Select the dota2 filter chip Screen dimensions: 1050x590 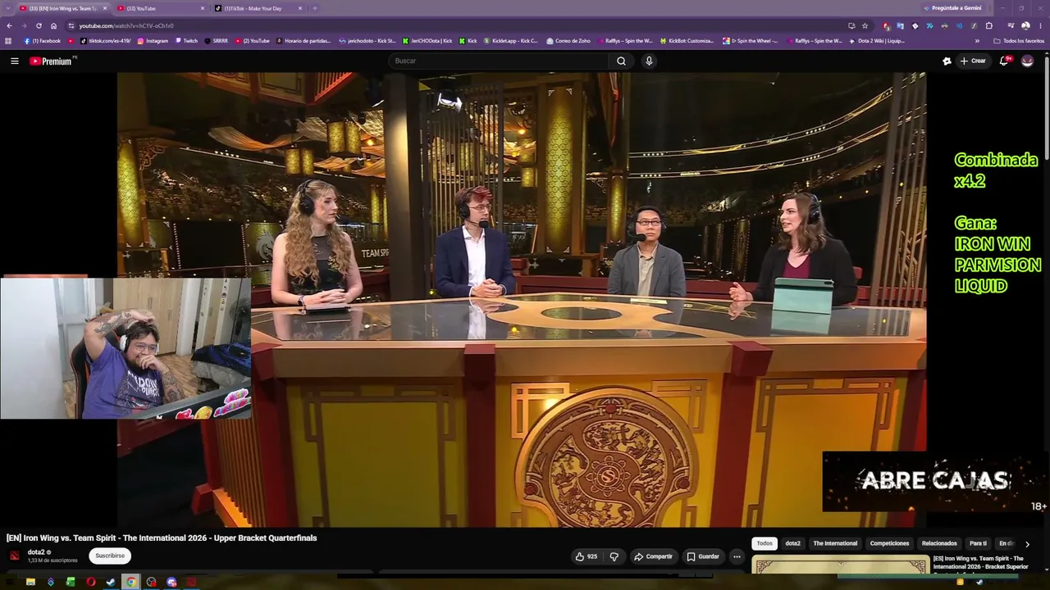[x=792, y=543]
